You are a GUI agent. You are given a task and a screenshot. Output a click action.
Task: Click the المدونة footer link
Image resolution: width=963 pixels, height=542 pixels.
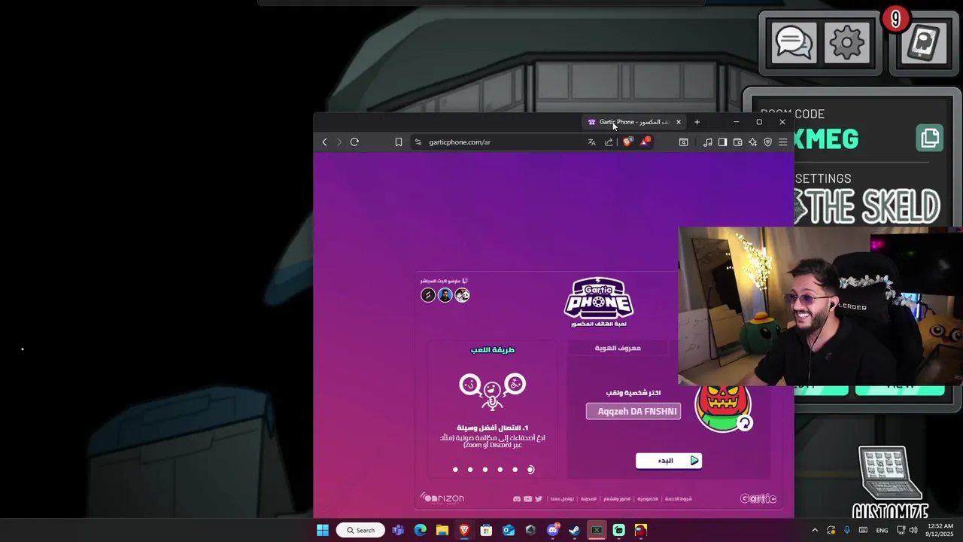(x=588, y=499)
